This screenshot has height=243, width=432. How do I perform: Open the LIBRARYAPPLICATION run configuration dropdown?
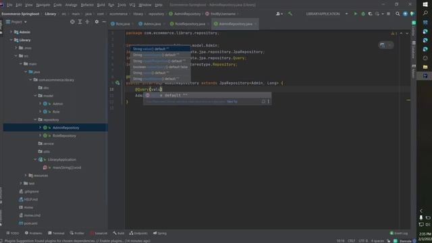point(327,13)
